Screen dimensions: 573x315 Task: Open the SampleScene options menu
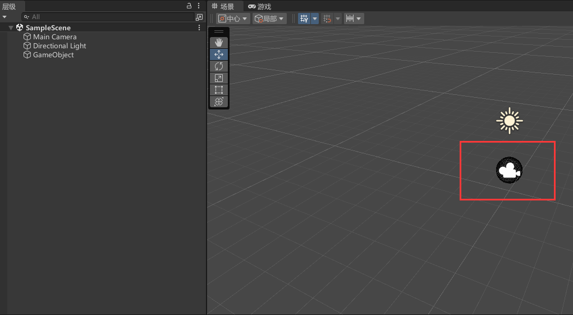click(x=199, y=28)
